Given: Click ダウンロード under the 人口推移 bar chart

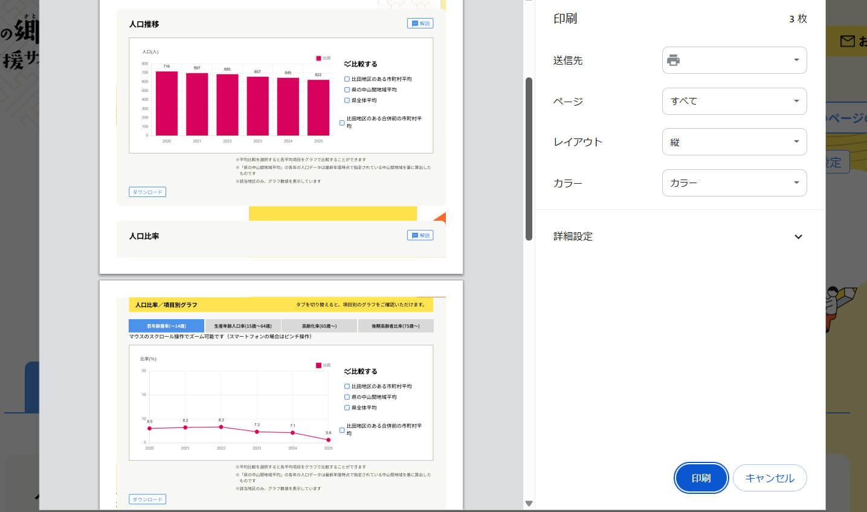Looking at the screenshot, I should (x=147, y=192).
